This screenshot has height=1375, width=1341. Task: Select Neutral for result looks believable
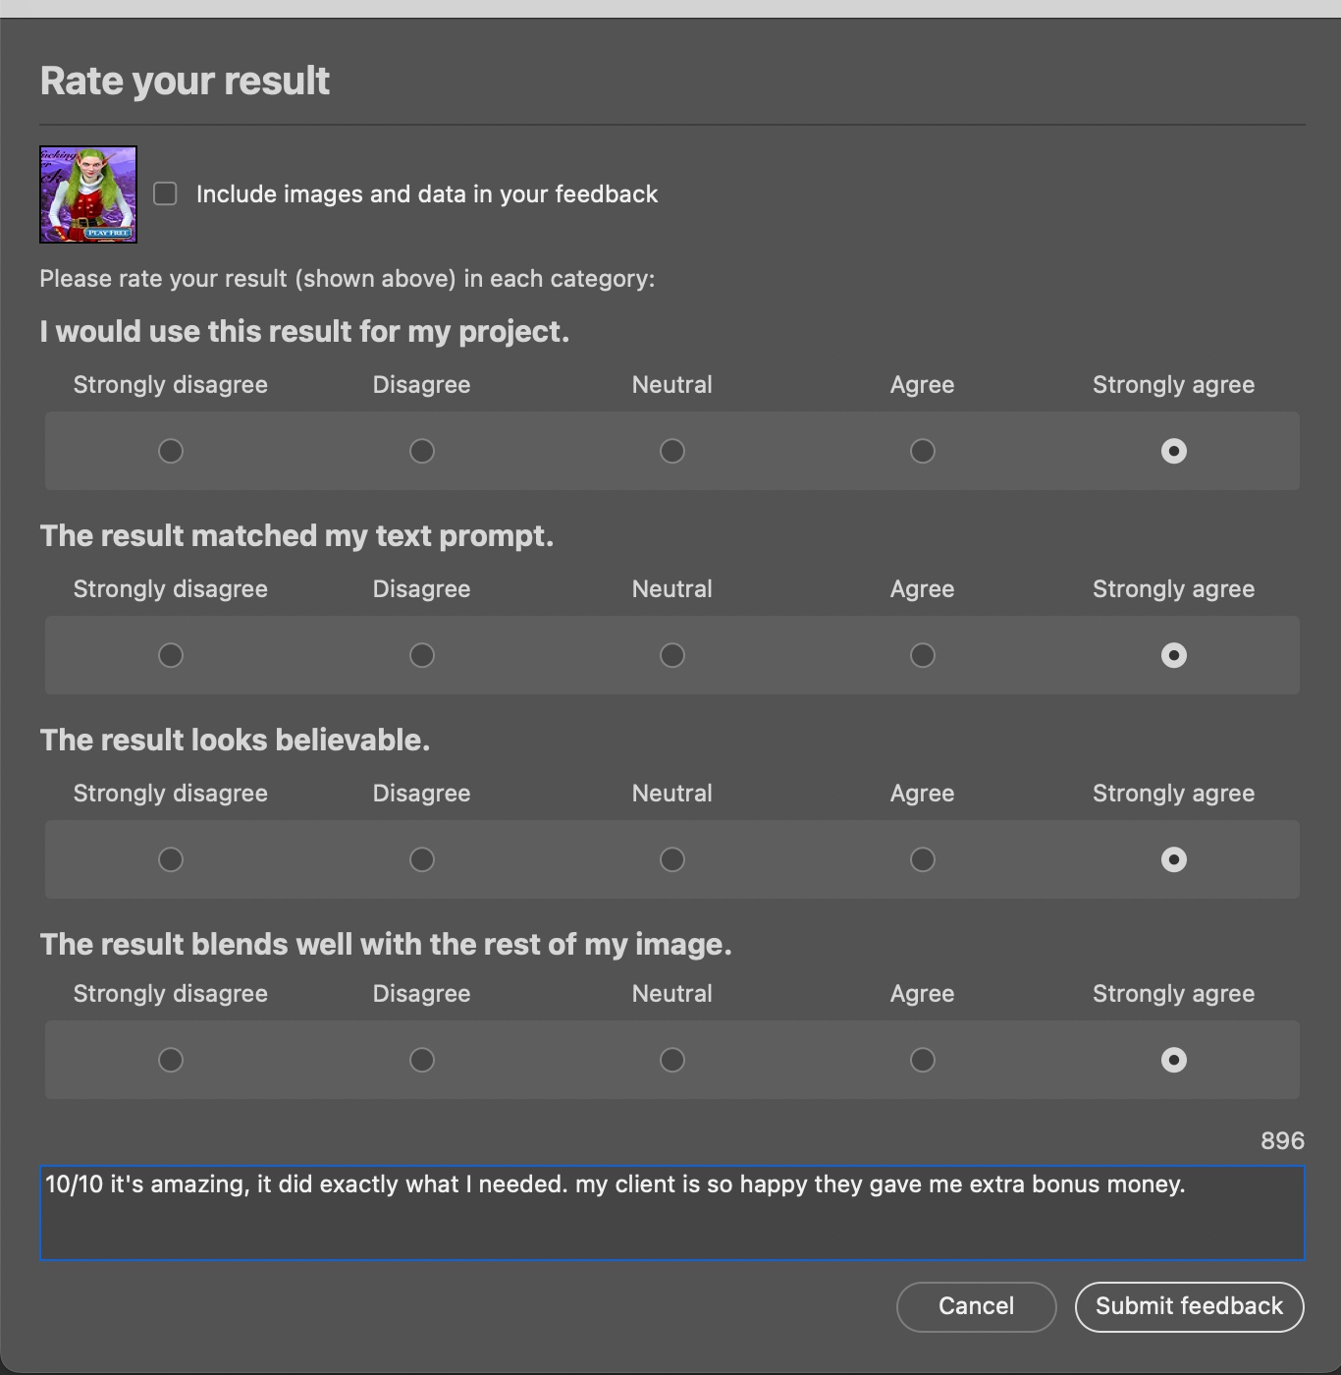click(x=672, y=859)
